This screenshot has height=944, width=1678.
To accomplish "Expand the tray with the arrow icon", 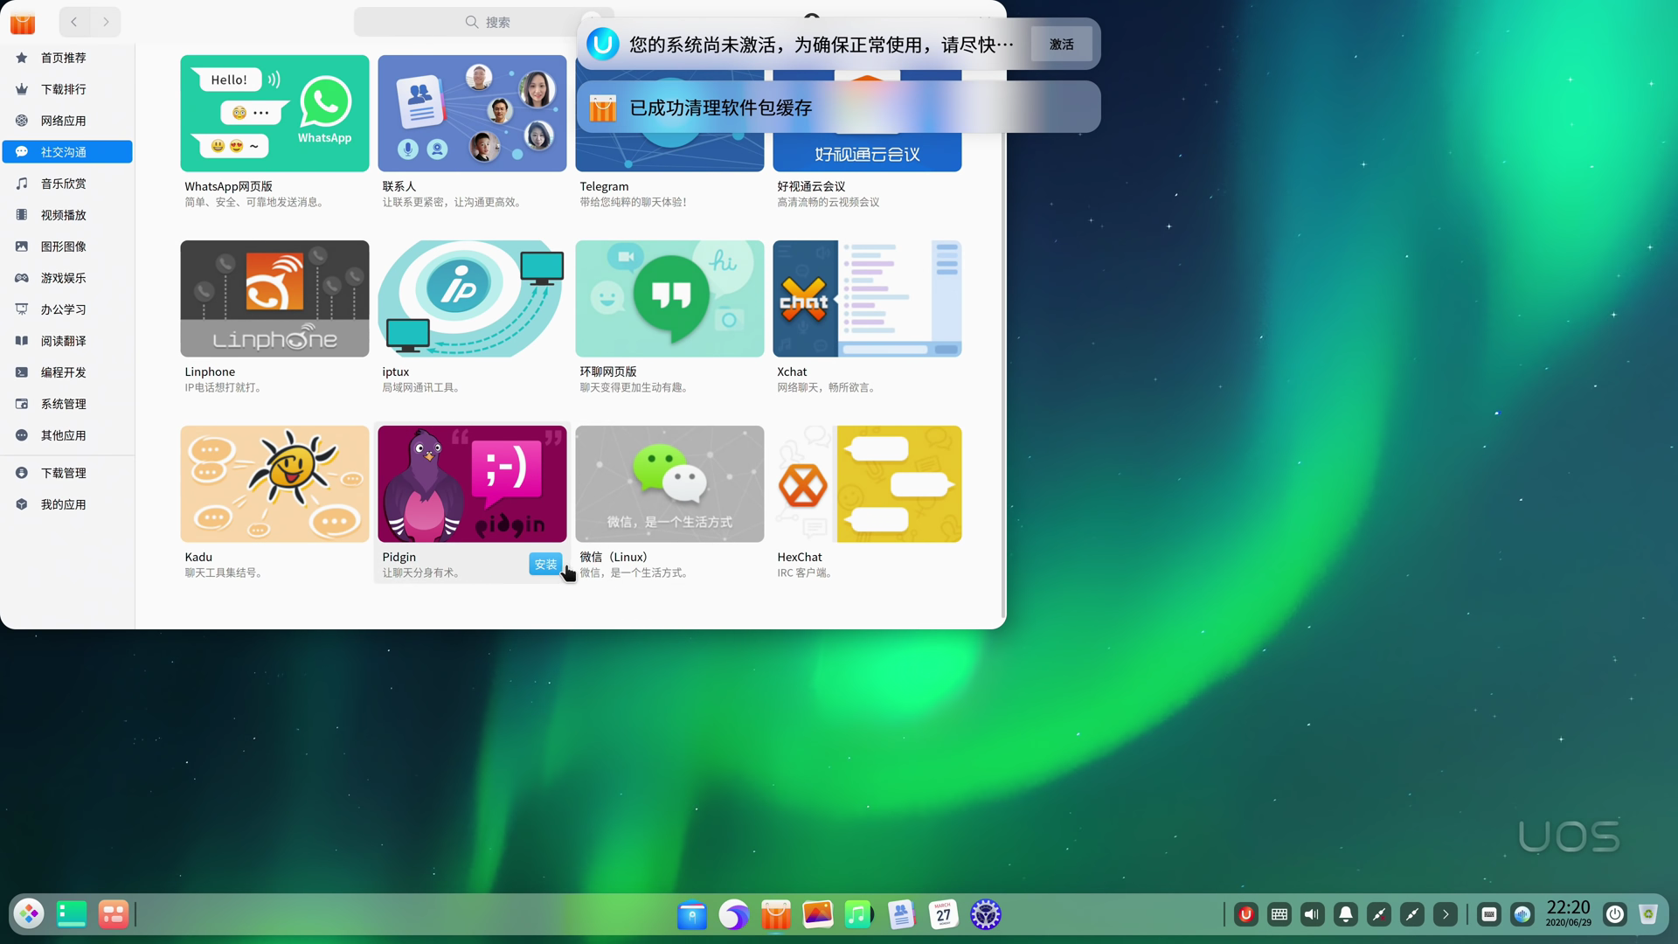I will [1446, 915].
